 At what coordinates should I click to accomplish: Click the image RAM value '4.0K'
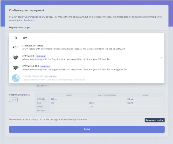point(53,103)
